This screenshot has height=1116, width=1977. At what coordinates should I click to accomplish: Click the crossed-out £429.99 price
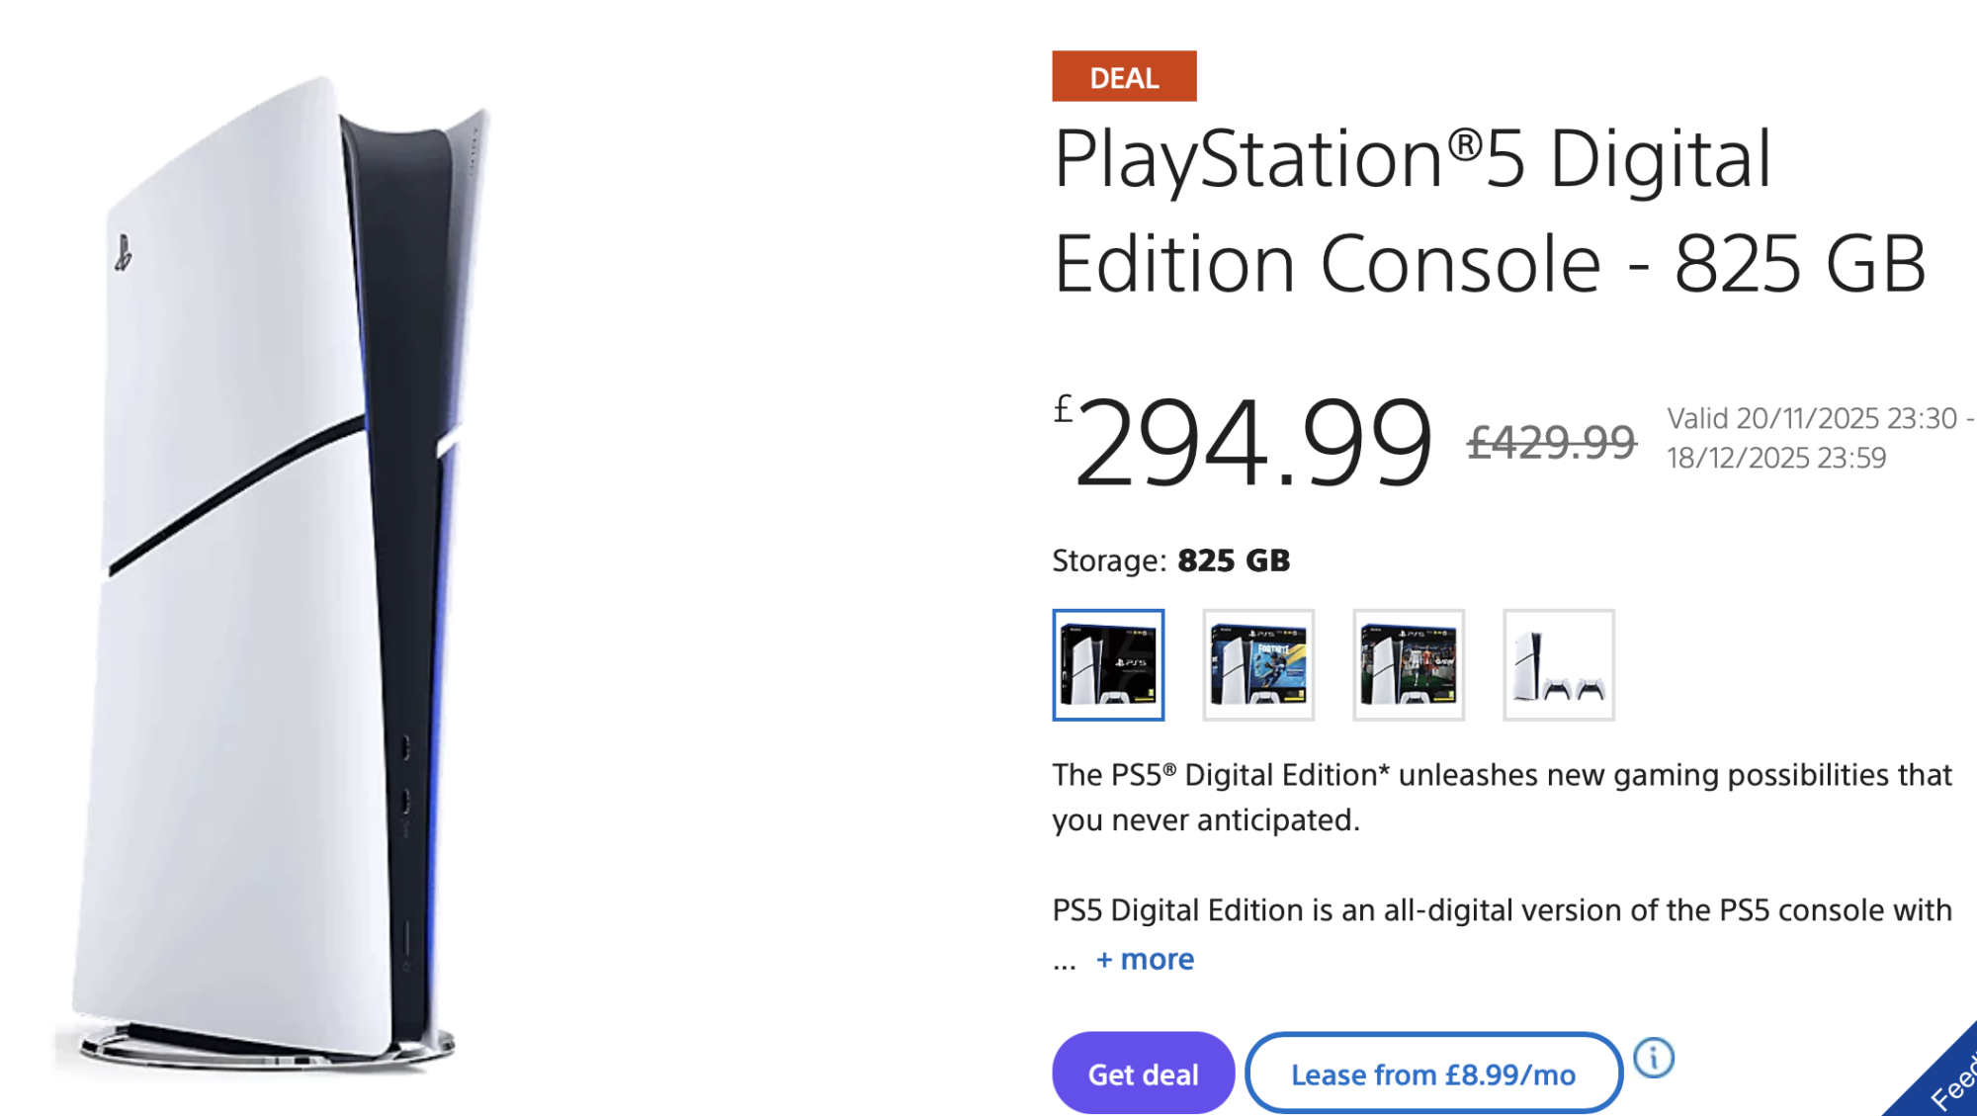(x=1551, y=442)
